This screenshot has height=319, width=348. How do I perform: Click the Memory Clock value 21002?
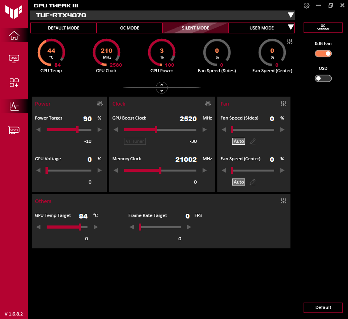coord(186,159)
